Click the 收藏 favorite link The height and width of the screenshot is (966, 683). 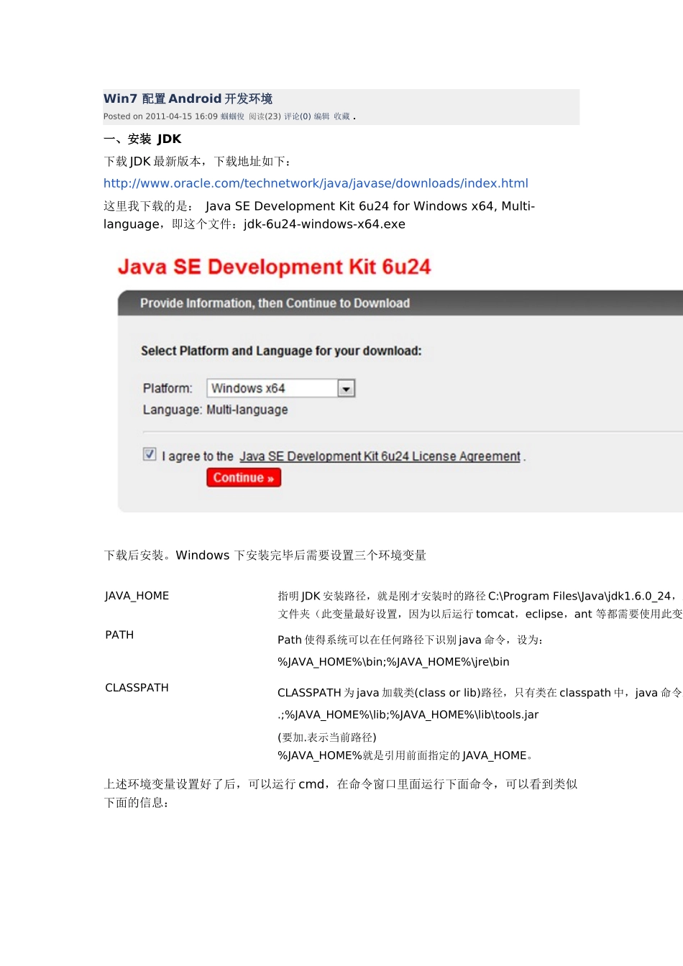pos(341,116)
